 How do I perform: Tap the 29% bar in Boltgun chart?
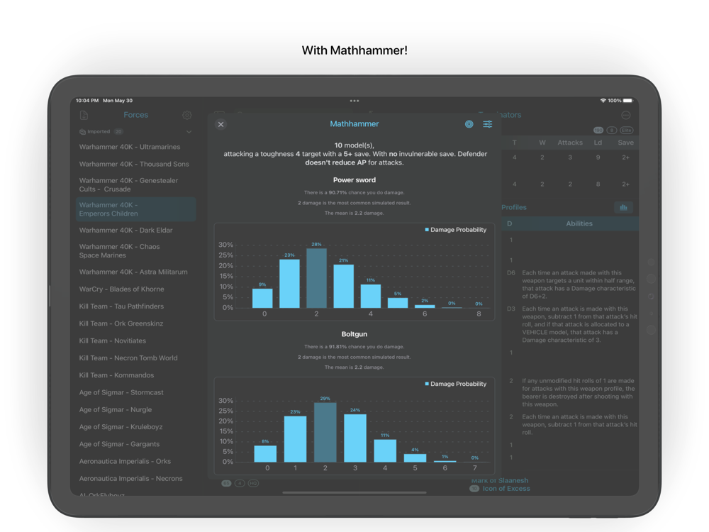click(x=325, y=432)
